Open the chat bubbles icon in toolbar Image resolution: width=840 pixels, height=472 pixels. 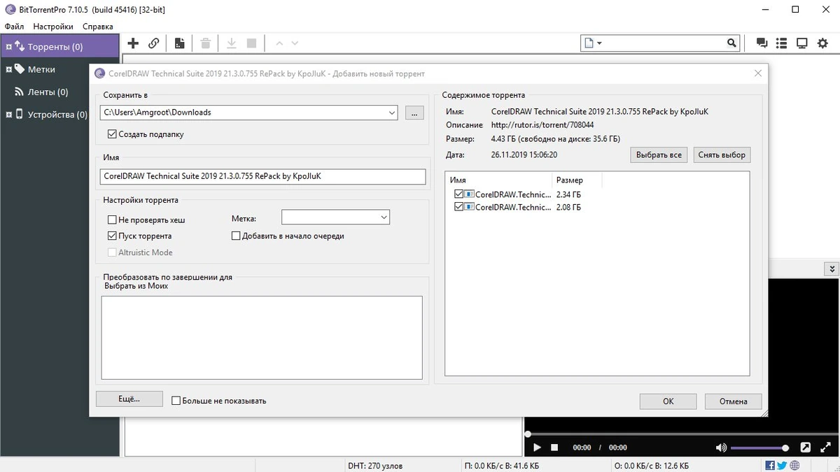[762, 43]
